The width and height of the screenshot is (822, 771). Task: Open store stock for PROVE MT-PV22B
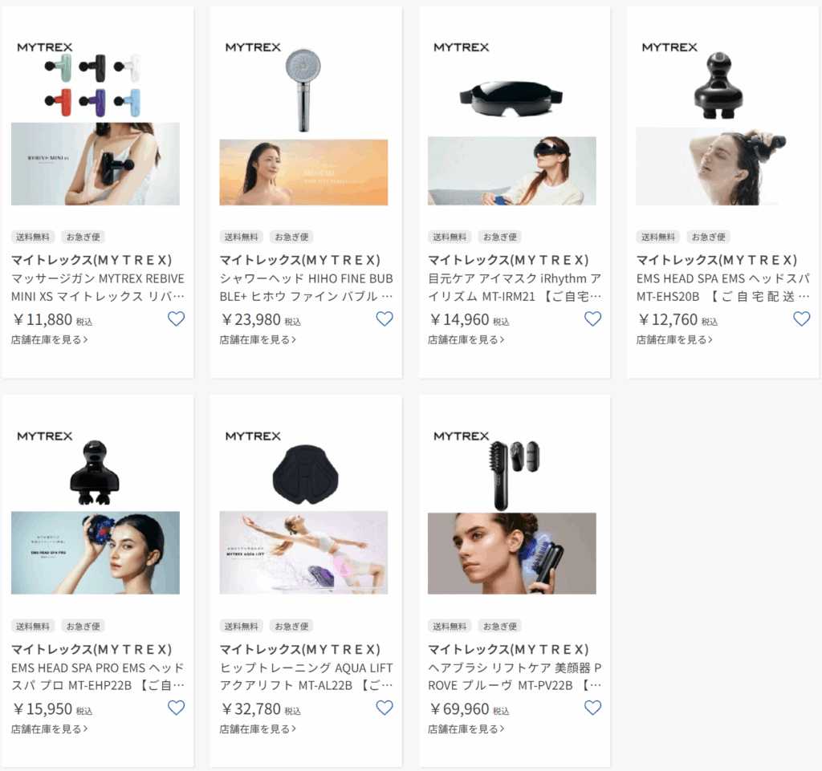[x=466, y=729]
